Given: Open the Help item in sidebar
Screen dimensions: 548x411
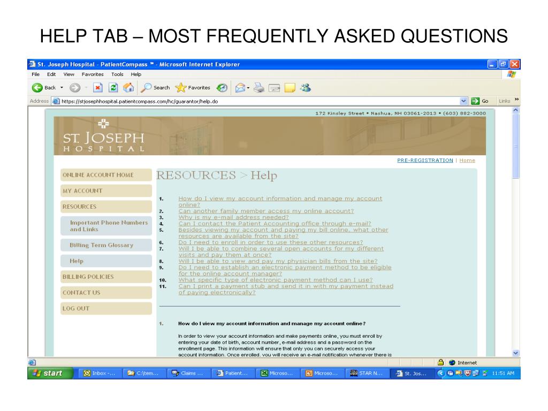Looking at the screenshot, I should pyautogui.click(x=106, y=261).
